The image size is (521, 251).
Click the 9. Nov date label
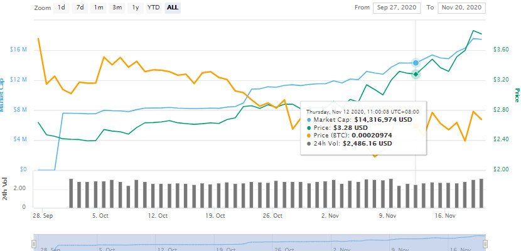click(x=388, y=216)
